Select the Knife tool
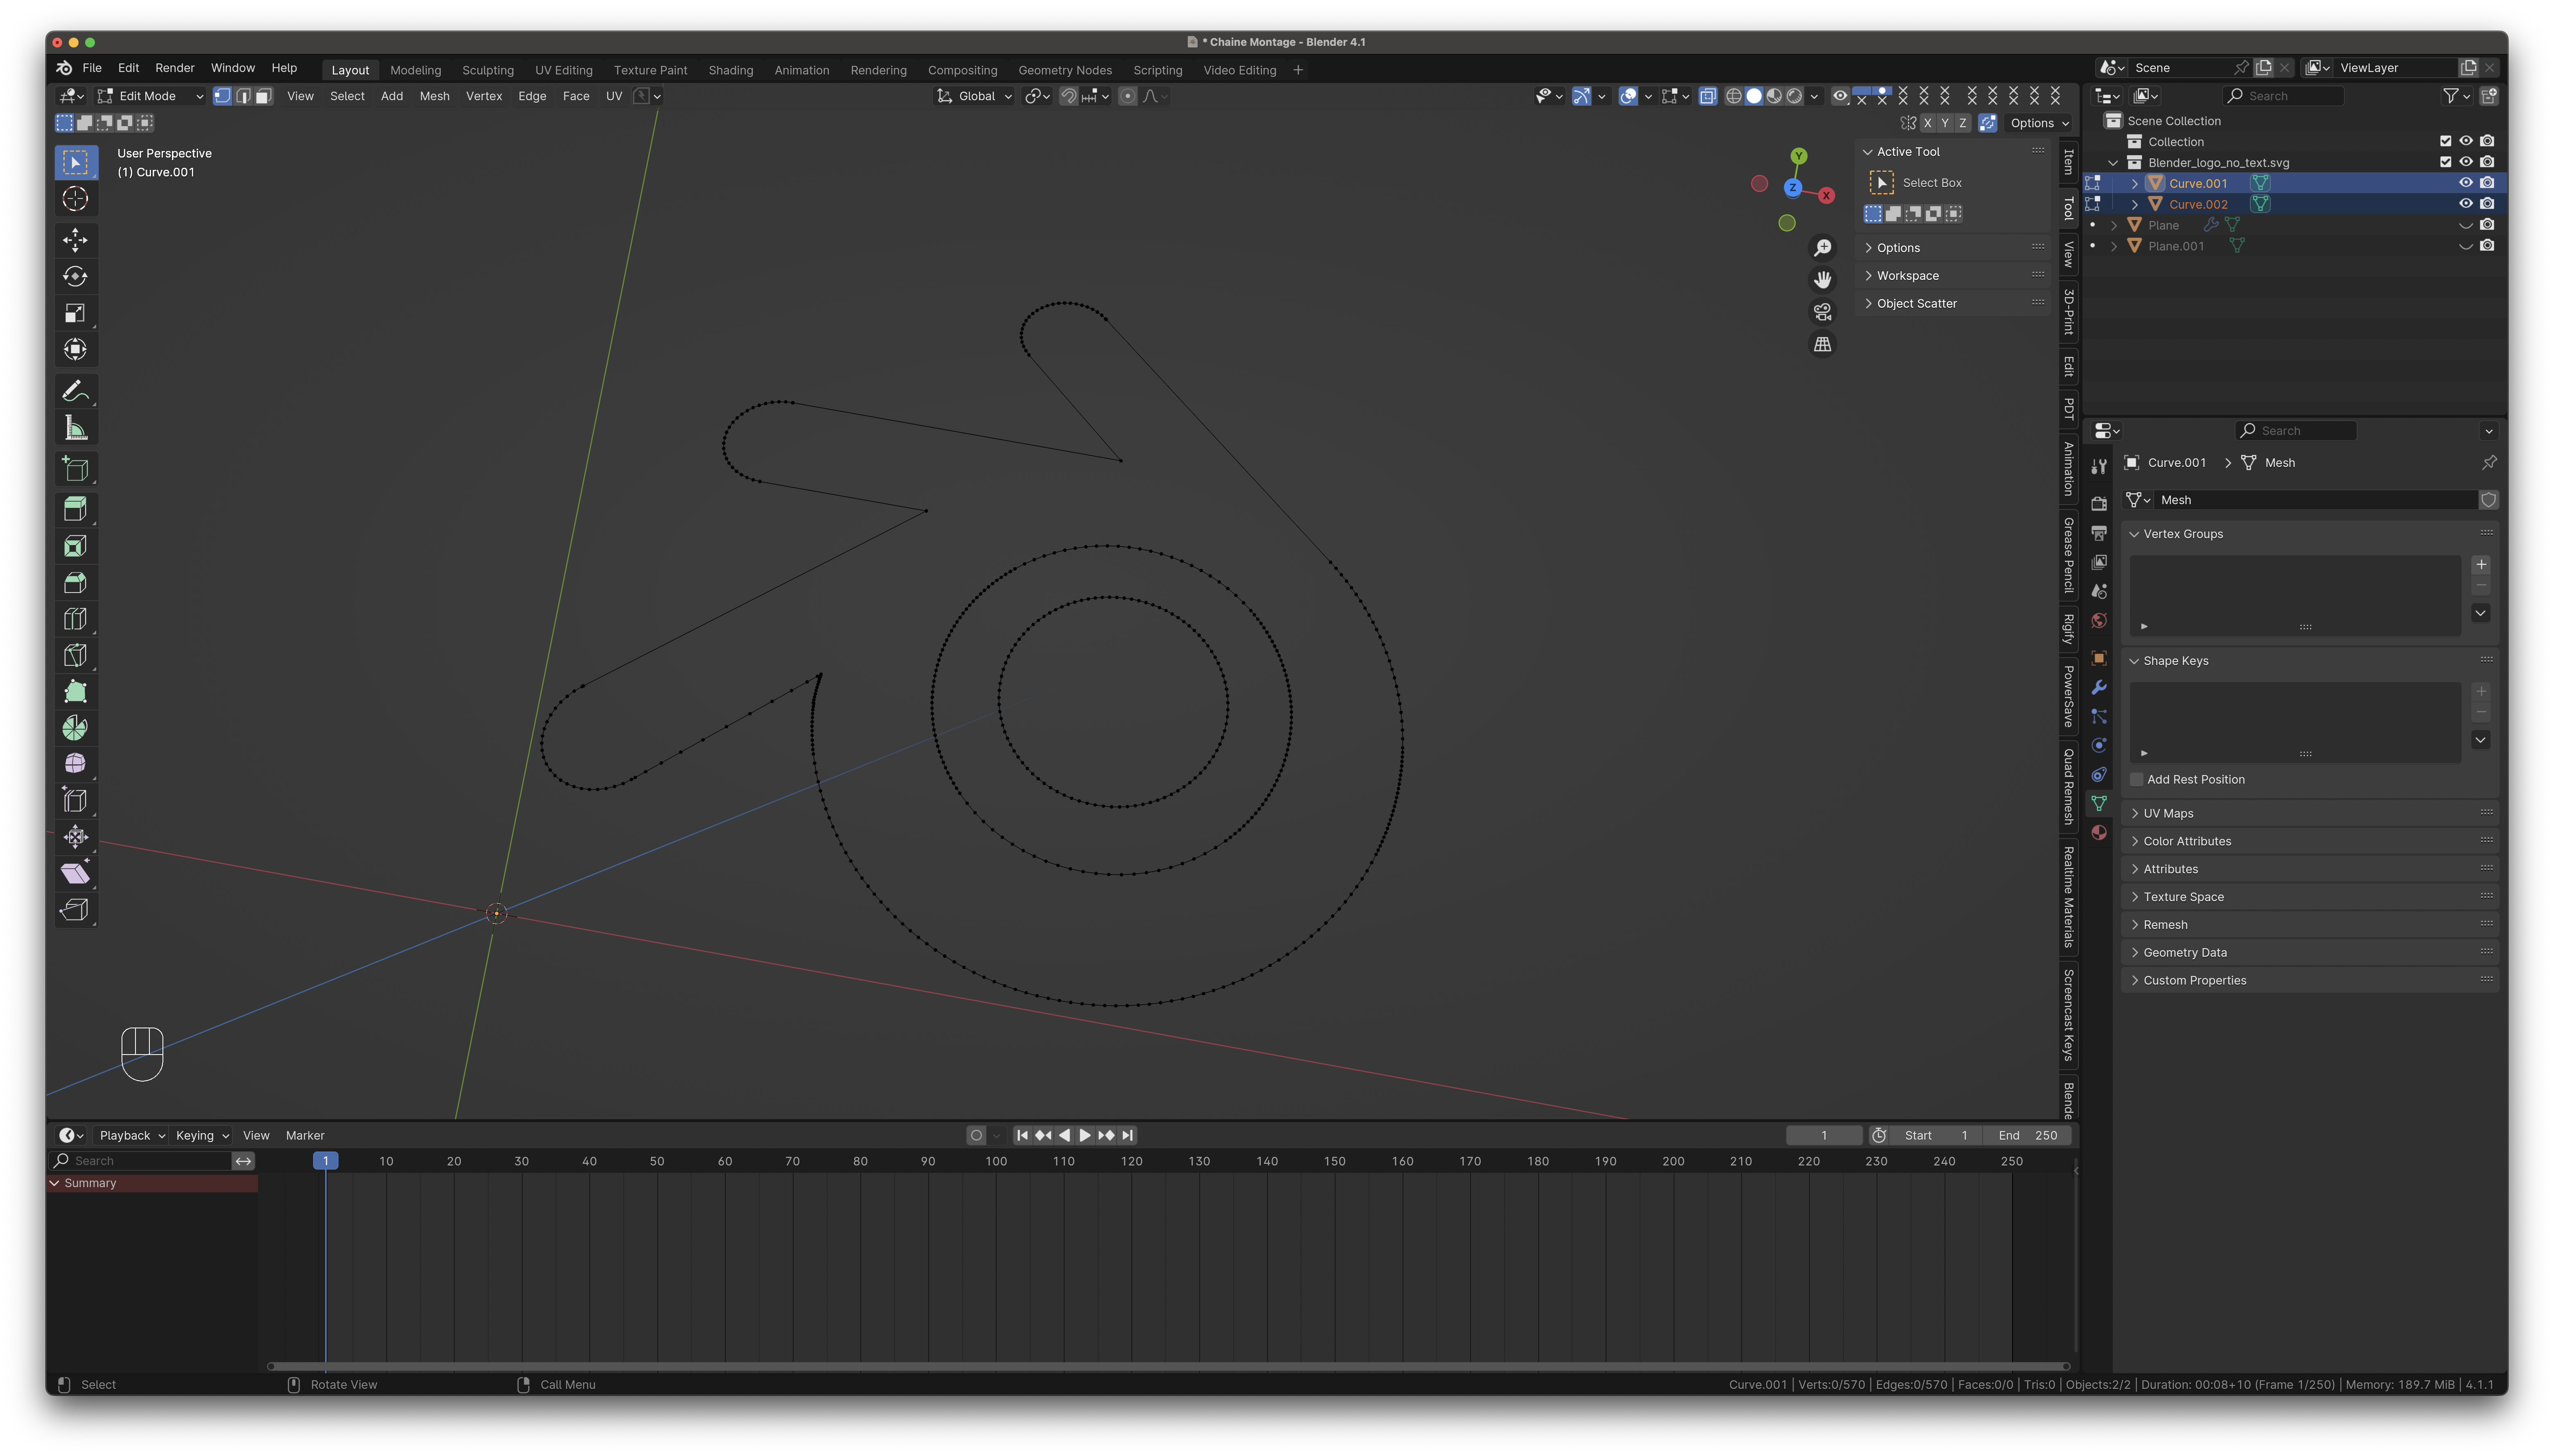The width and height of the screenshot is (2554, 1456). (75, 655)
